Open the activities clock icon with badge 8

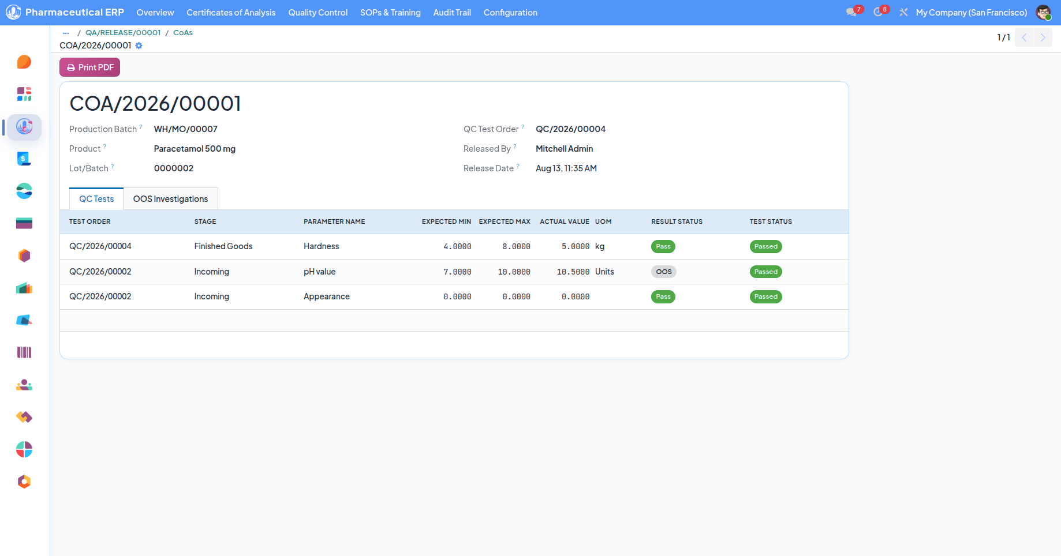click(879, 12)
